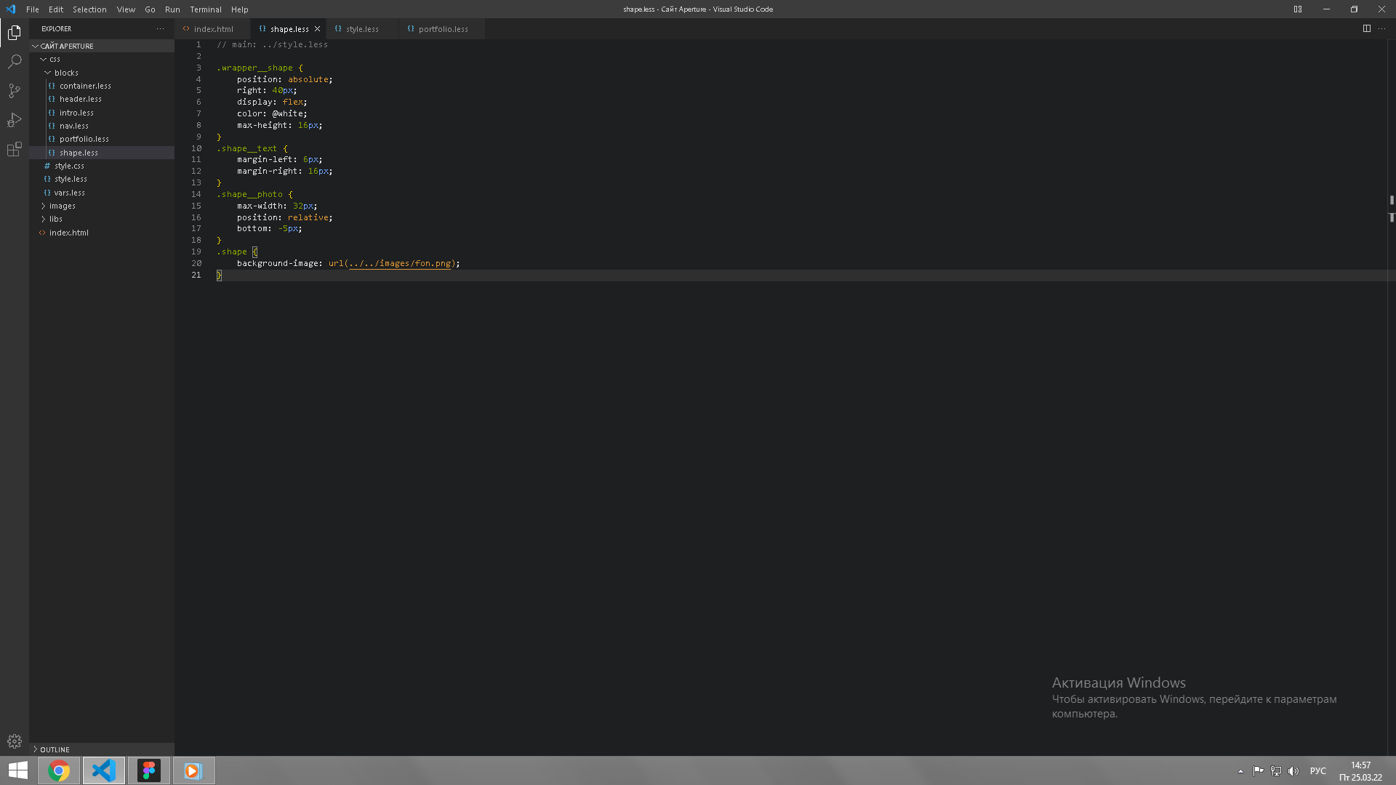
Task: Open the Go menu
Action: (x=150, y=9)
